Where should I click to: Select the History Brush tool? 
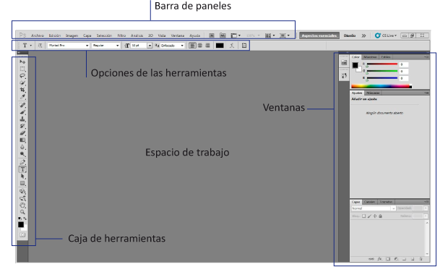(x=22, y=126)
